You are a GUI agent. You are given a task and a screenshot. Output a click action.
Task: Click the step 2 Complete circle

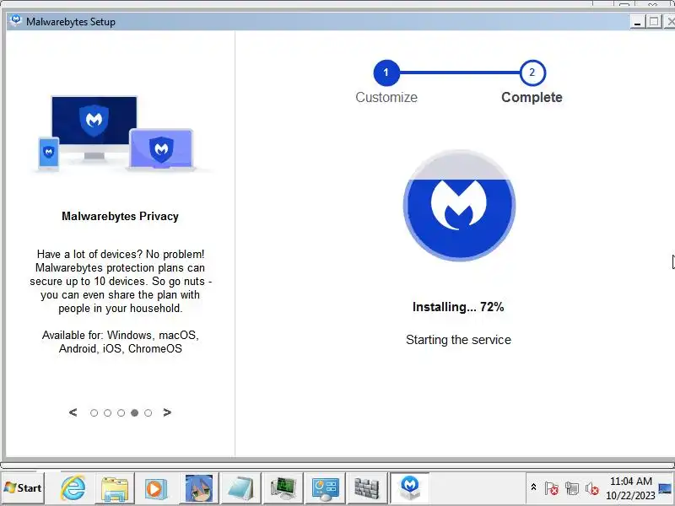[532, 73]
